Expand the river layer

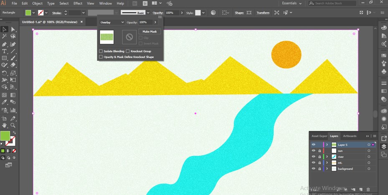[x=327, y=157]
